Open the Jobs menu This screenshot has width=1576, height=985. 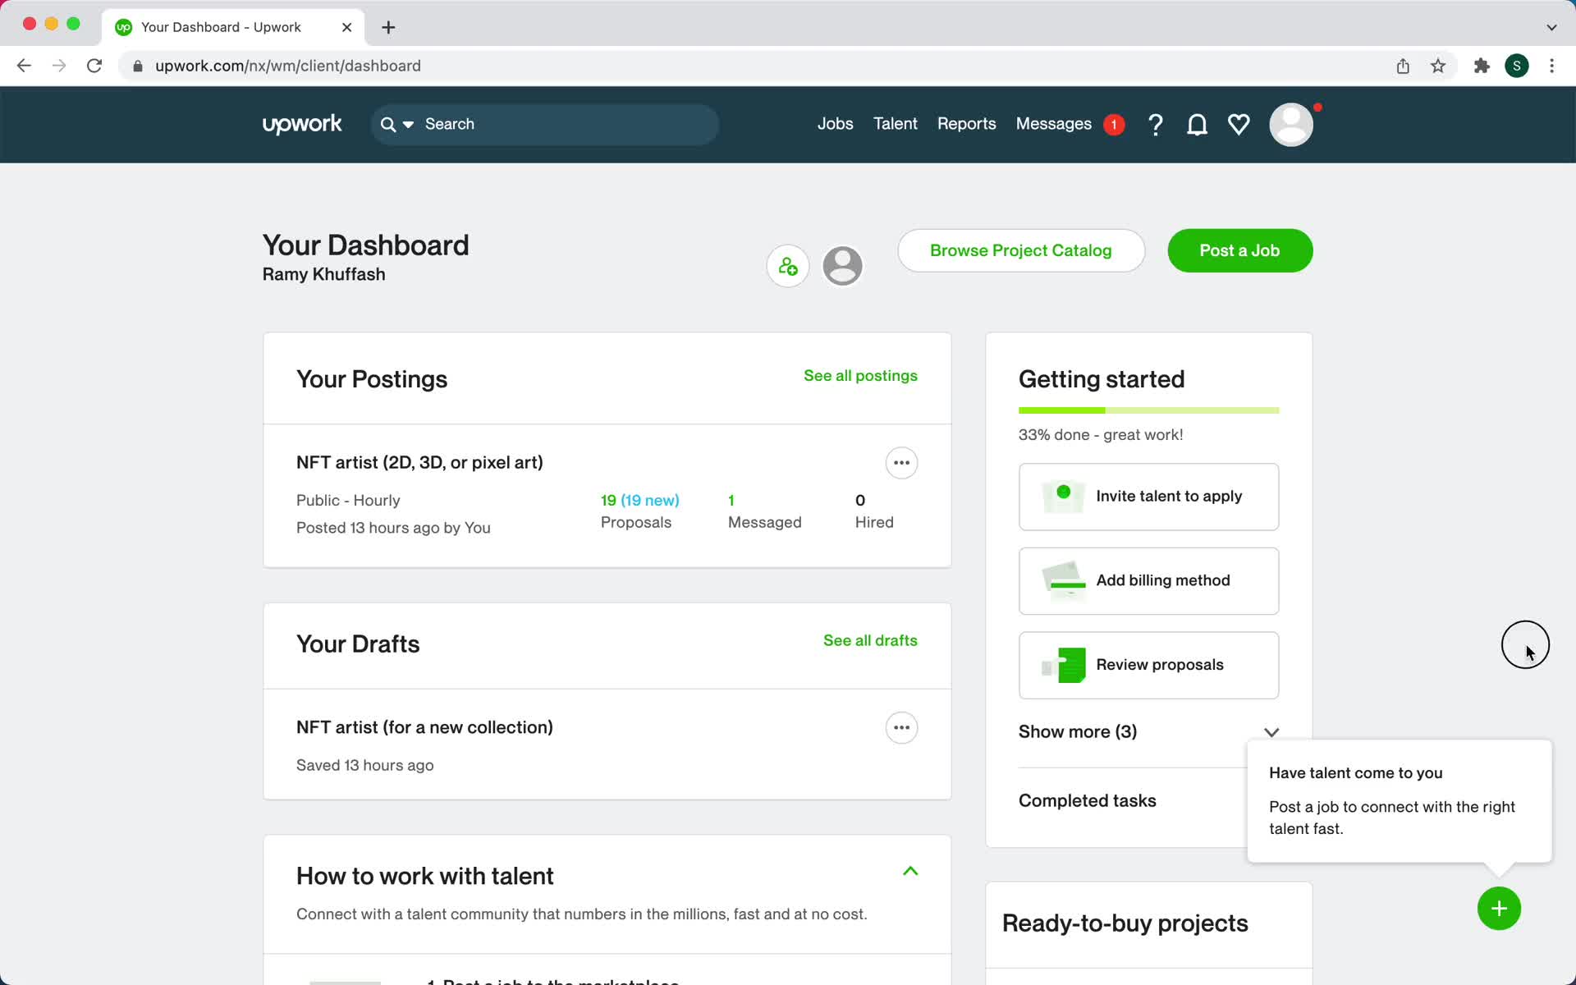pyautogui.click(x=835, y=124)
